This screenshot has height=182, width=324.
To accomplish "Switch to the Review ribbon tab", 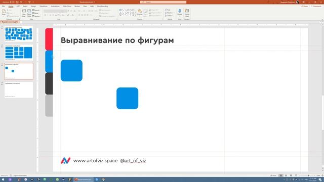I will (x=77, y=7).
